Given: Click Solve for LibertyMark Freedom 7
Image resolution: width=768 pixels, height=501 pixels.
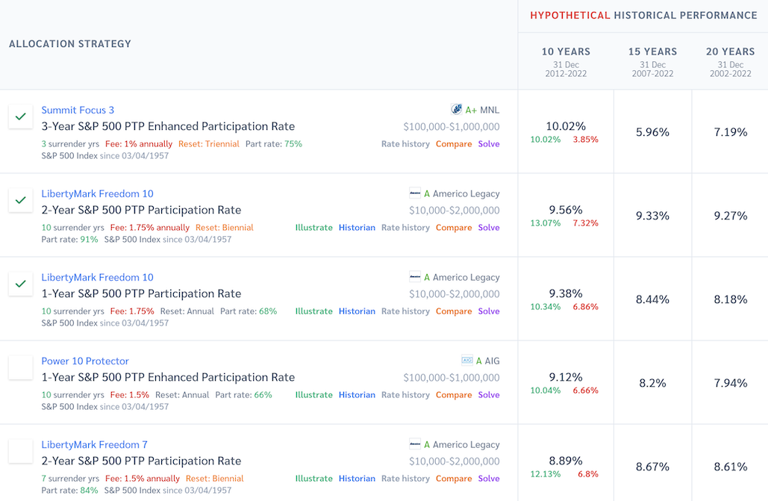Looking at the screenshot, I should (x=489, y=479).
